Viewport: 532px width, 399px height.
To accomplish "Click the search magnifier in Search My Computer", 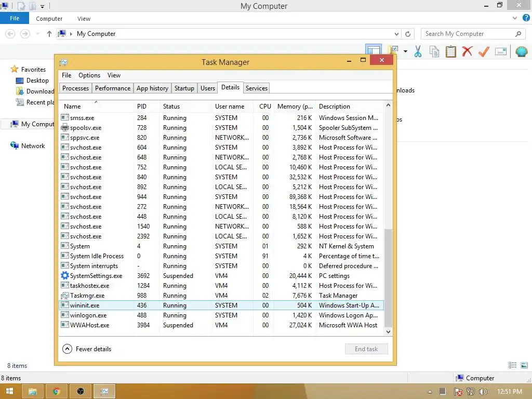I will (518, 34).
